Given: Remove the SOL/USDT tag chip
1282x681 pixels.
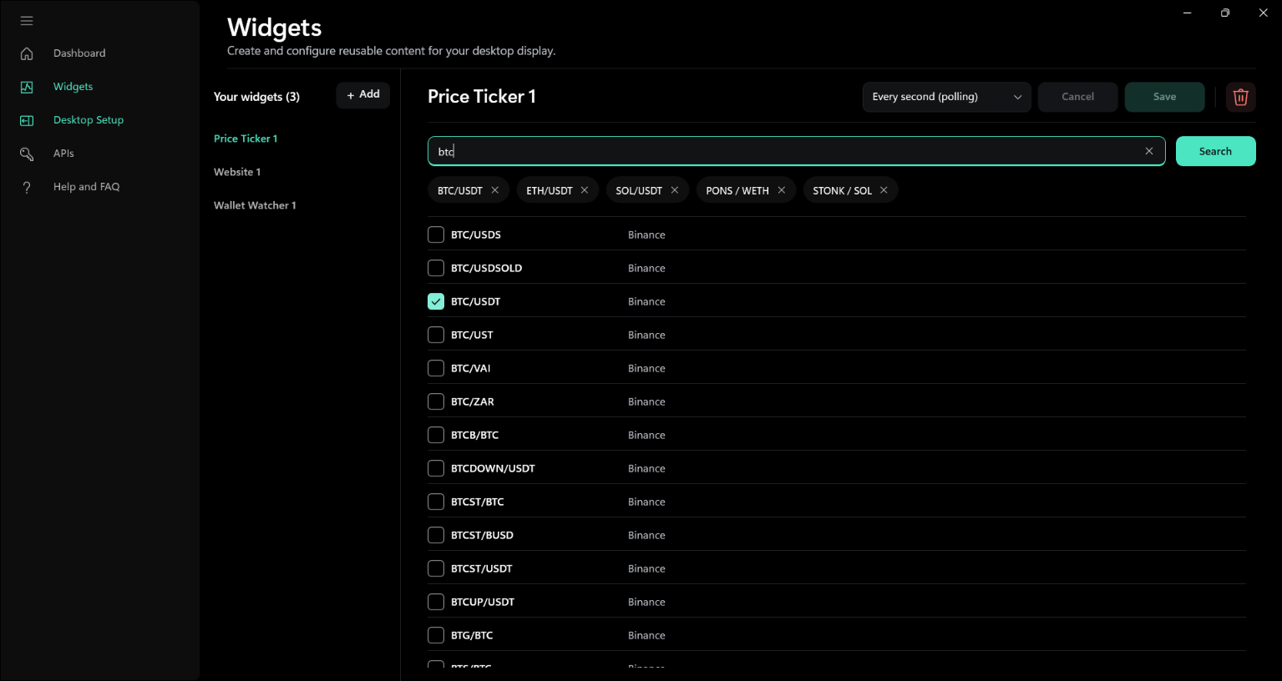Looking at the screenshot, I should (675, 190).
